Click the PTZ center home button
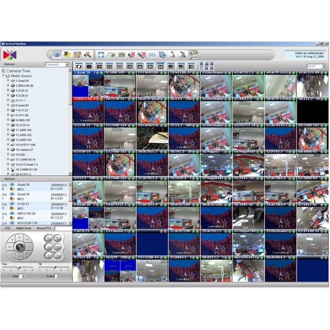330x330 pixels. pos(20,246)
